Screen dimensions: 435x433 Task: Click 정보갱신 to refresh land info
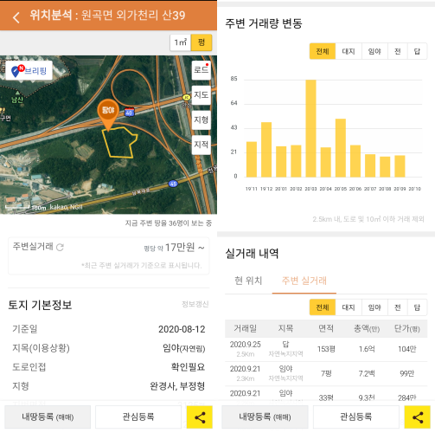click(x=195, y=304)
